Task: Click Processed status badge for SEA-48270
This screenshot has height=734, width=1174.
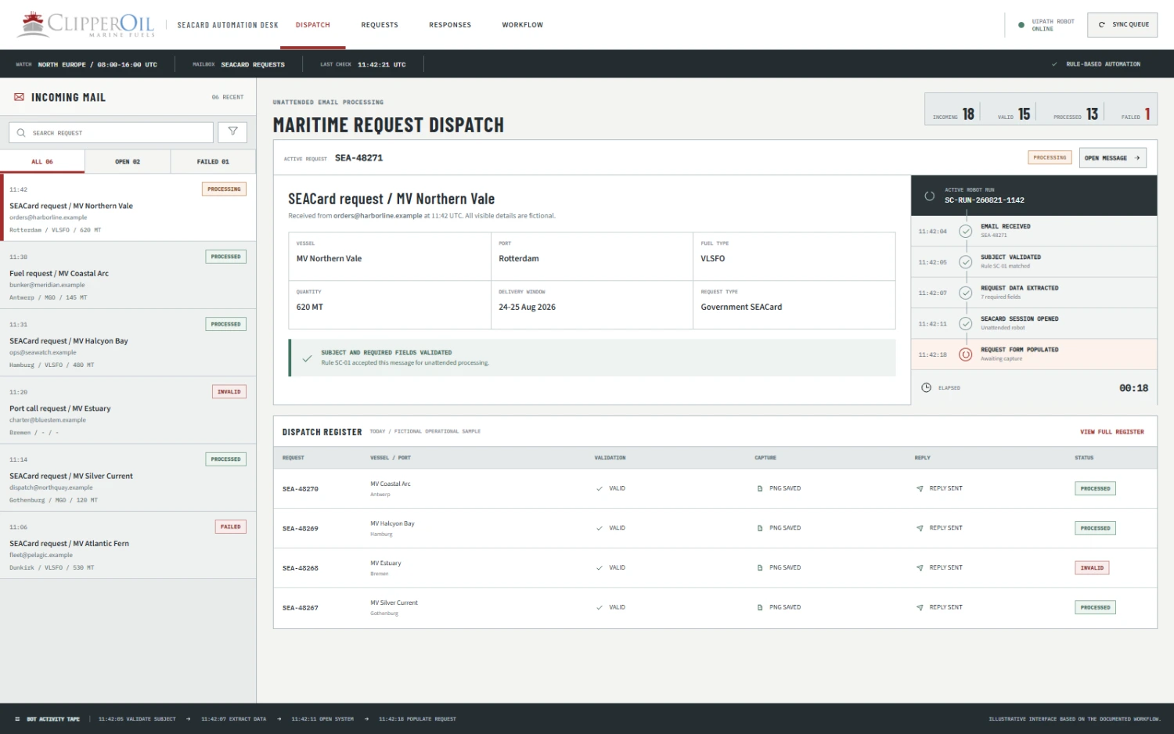Action: coord(1095,488)
